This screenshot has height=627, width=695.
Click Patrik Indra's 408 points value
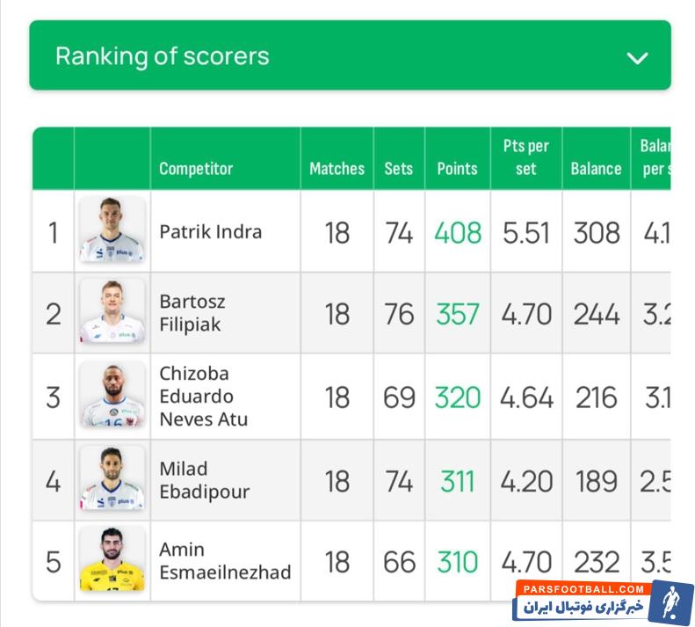click(x=458, y=233)
